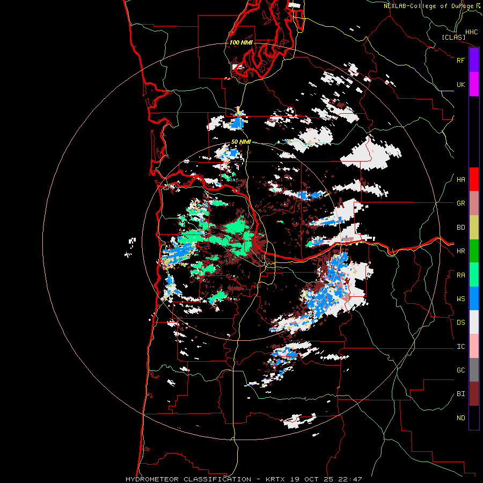This screenshot has width=483, height=483.
Task: Click the [CLAS] label above legend
Action: (453, 37)
